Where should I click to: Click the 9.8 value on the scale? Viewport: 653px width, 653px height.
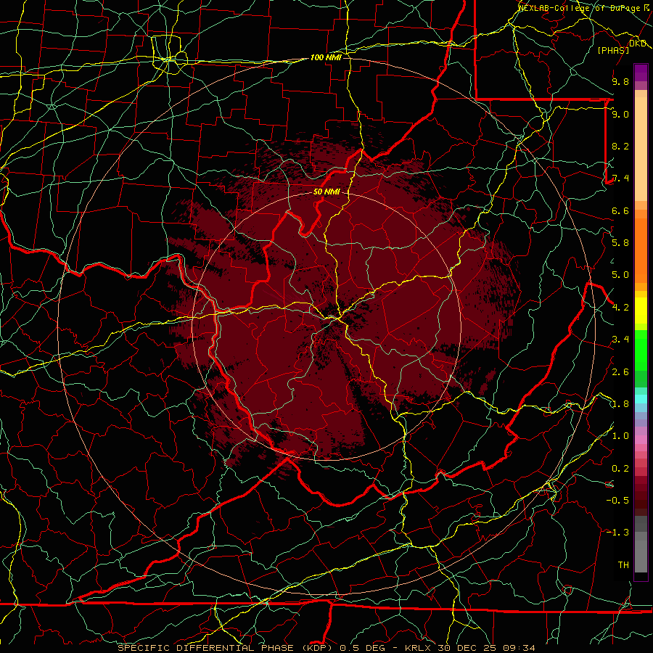(620, 81)
